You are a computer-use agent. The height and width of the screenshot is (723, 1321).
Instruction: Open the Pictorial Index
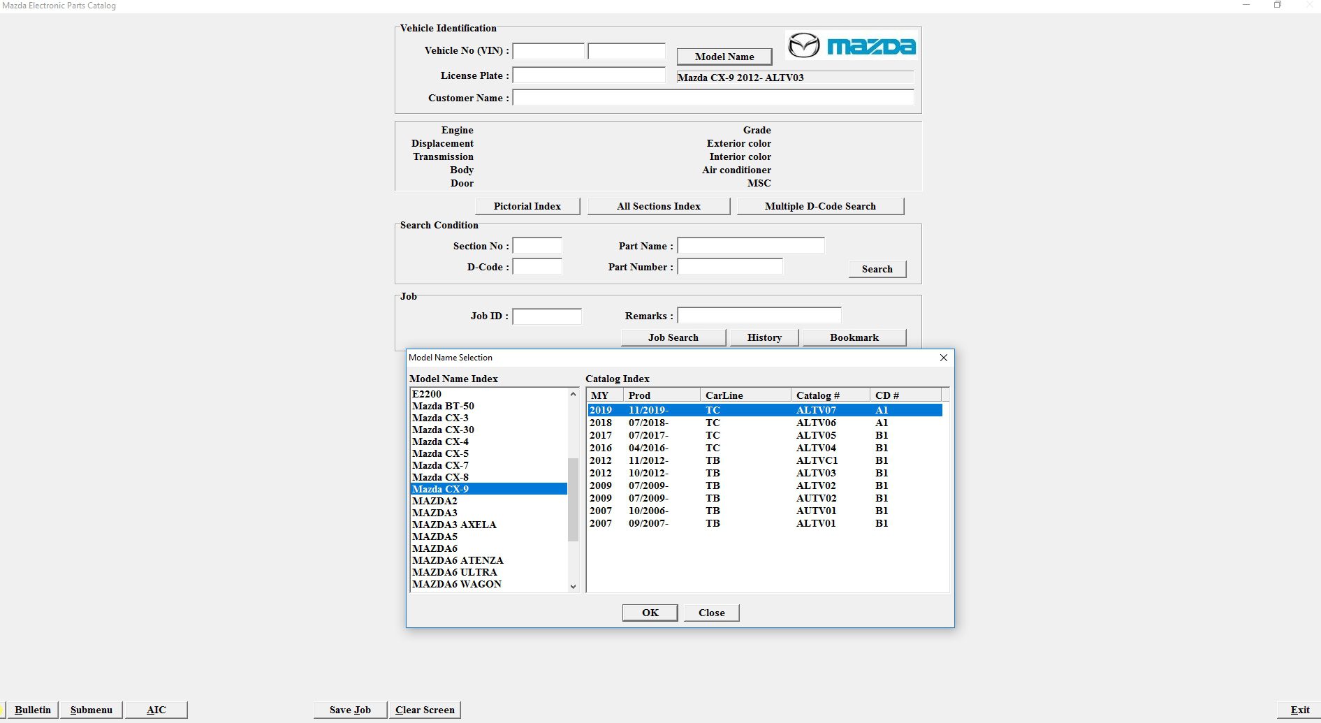[x=527, y=205]
